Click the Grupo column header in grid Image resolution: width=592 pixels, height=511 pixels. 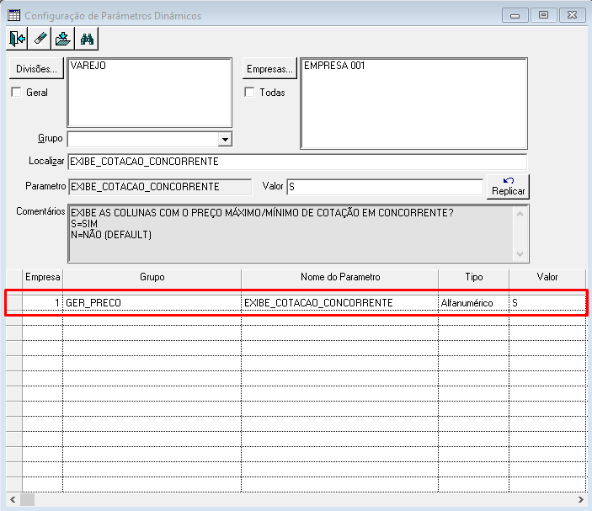point(152,278)
